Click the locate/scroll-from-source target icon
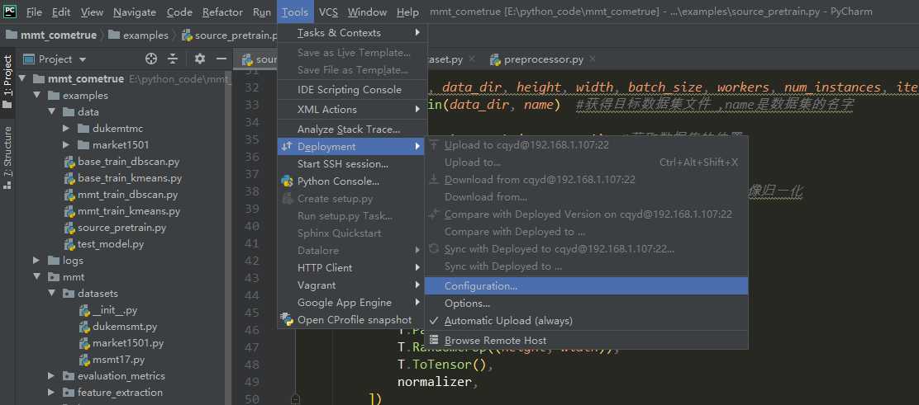 point(150,59)
